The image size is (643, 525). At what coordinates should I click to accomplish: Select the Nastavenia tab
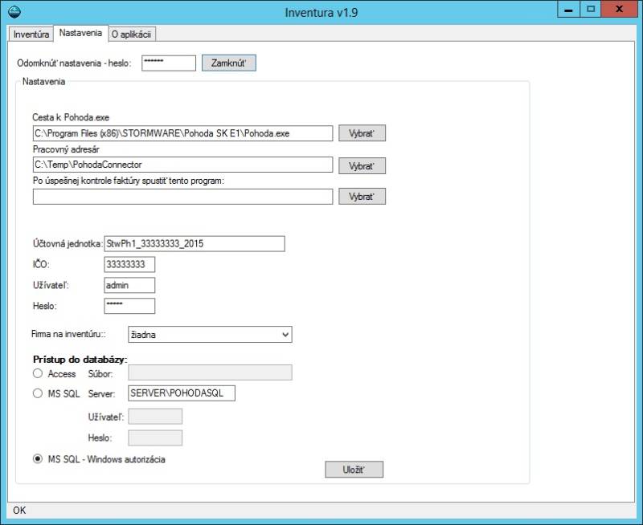pos(80,33)
